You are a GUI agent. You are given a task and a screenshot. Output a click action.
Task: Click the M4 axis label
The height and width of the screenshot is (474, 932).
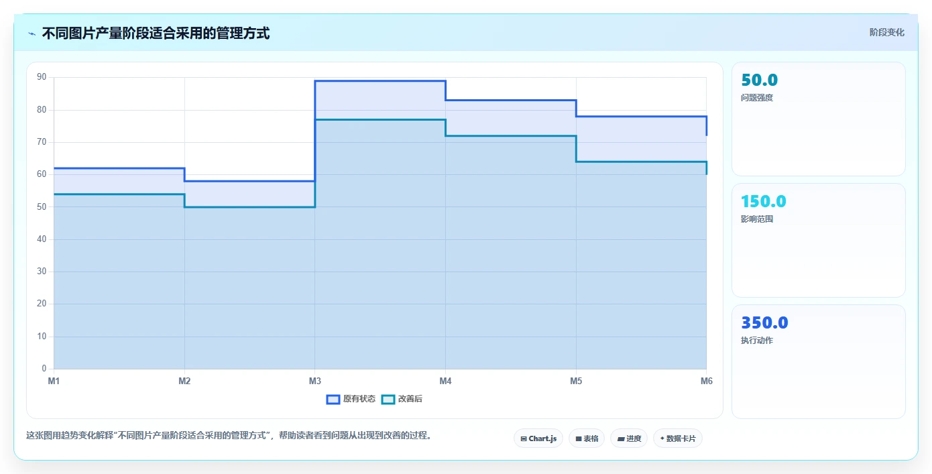click(x=445, y=381)
